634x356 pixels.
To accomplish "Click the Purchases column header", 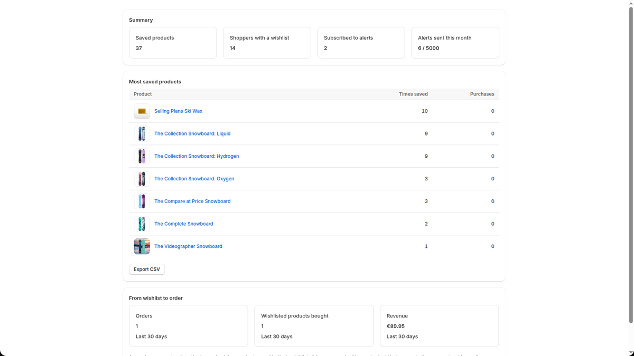I will (x=482, y=94).
